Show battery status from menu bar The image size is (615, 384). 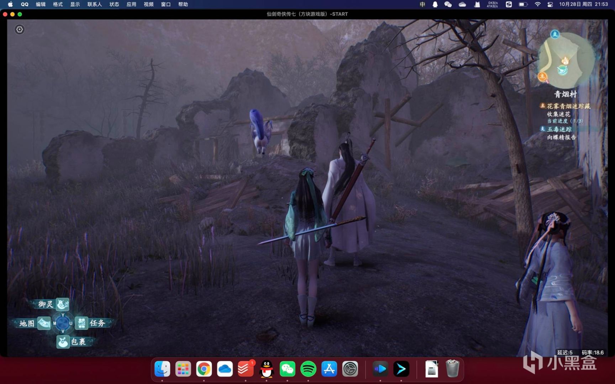523,4
